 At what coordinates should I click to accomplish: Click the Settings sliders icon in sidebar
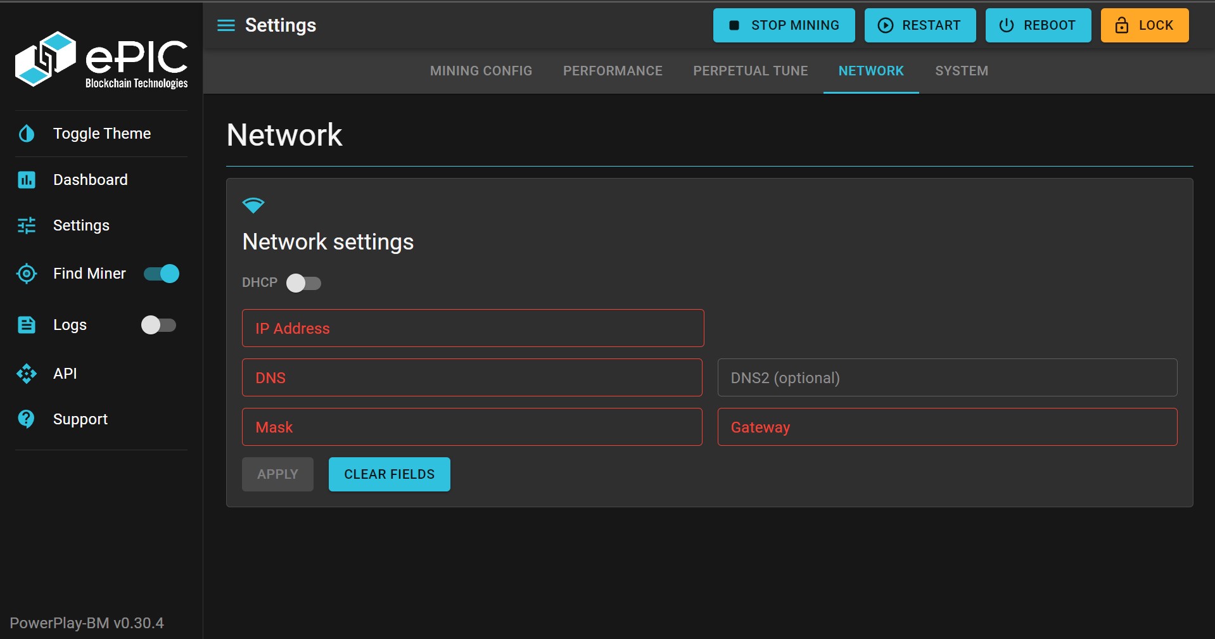(x=27, y=225)
